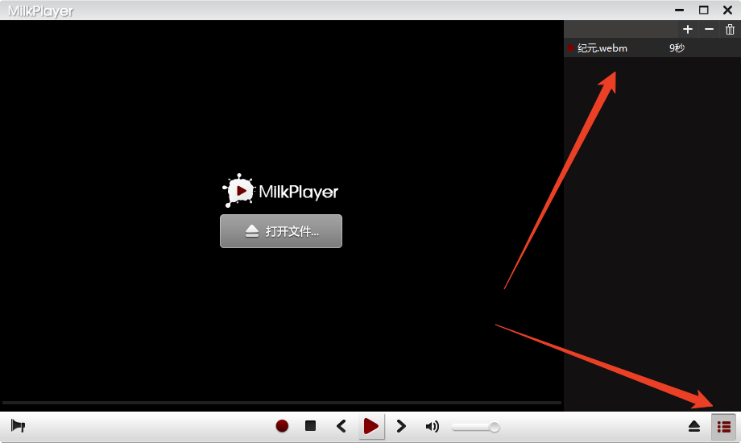Image resolution: width=741 pixels, height=443 pixels.
Task: Add a file with the plus icon
Action: (x=687, y=29)
